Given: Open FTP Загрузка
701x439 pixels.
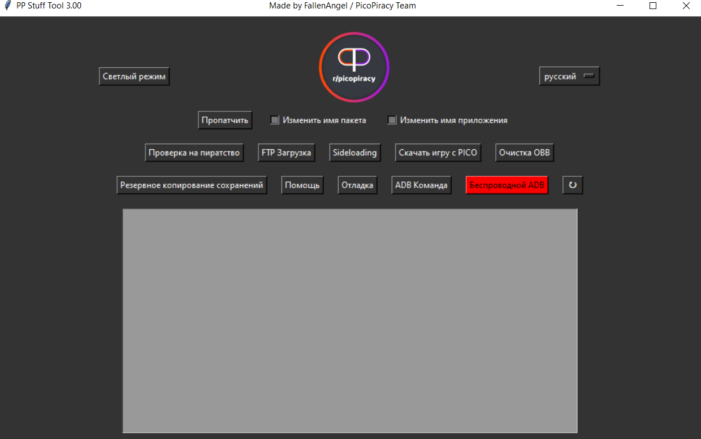Looking at the screenshot, I should [x=286, y=153].
